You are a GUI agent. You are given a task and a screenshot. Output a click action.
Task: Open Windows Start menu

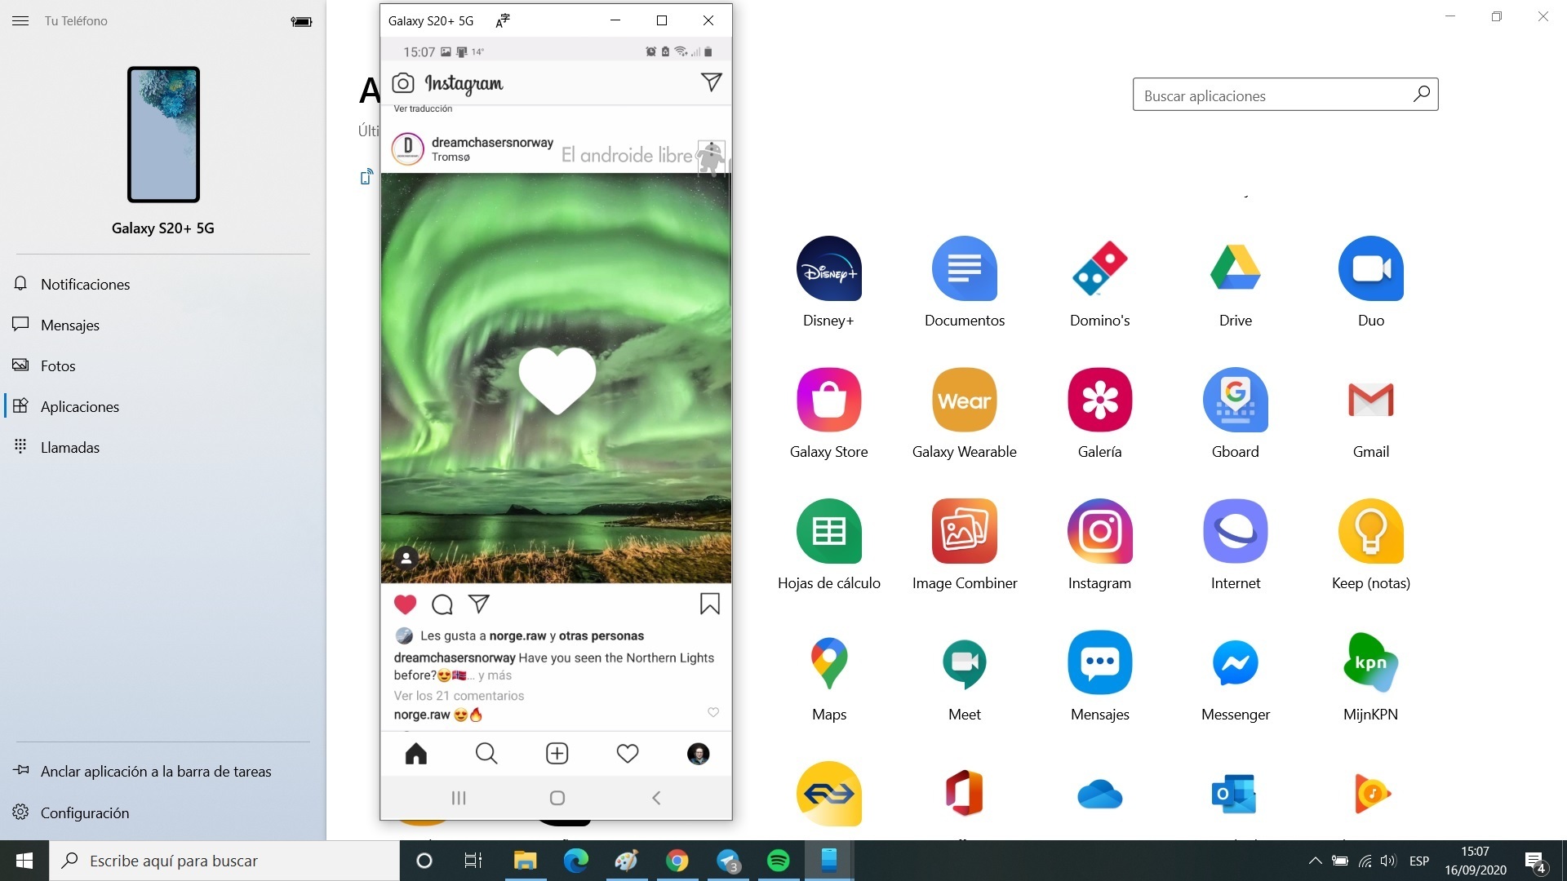[24, 861]
